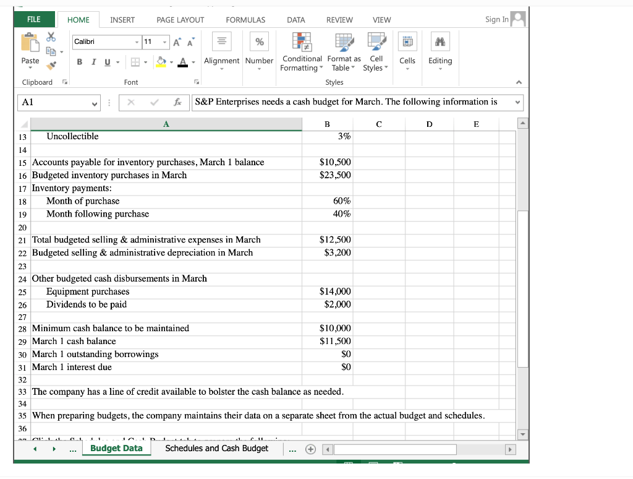Image resolution: width=633 pixels, height=479 pixels.
Task: Select the Budget Data sheet tab
Action: pos(116,448)
